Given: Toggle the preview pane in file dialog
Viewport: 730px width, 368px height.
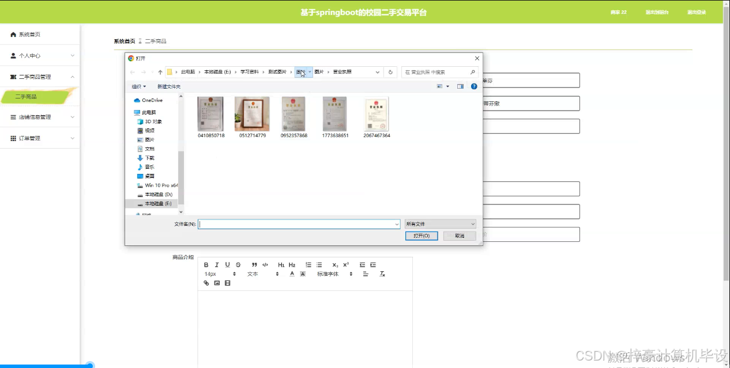Looking at the screenshot, I should (460, 86).
